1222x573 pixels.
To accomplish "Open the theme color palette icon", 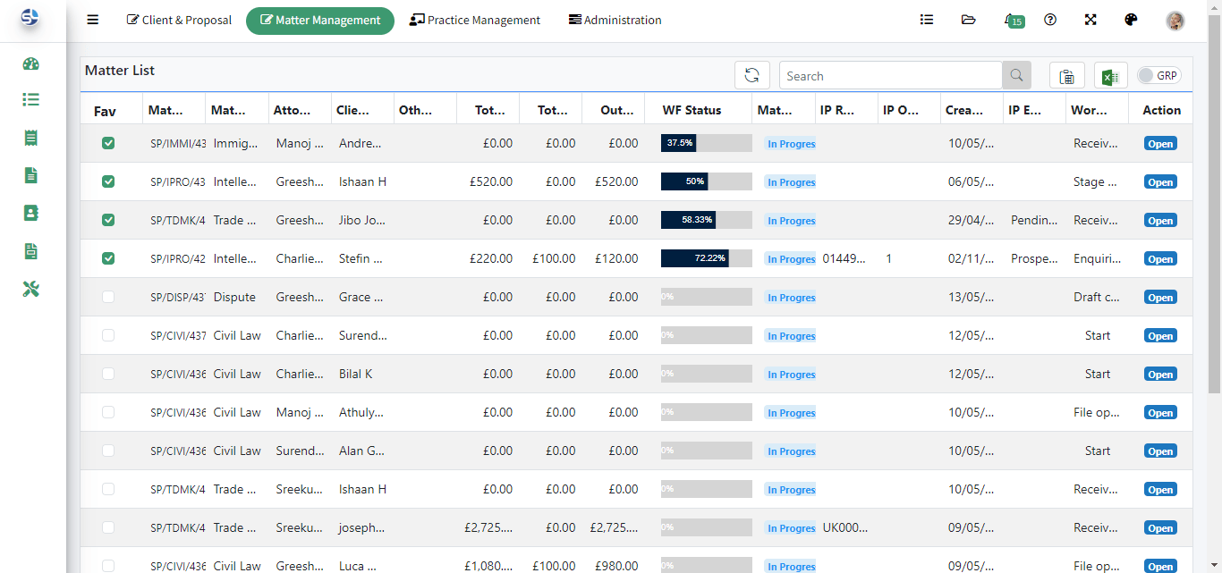I will [1130, 20].
